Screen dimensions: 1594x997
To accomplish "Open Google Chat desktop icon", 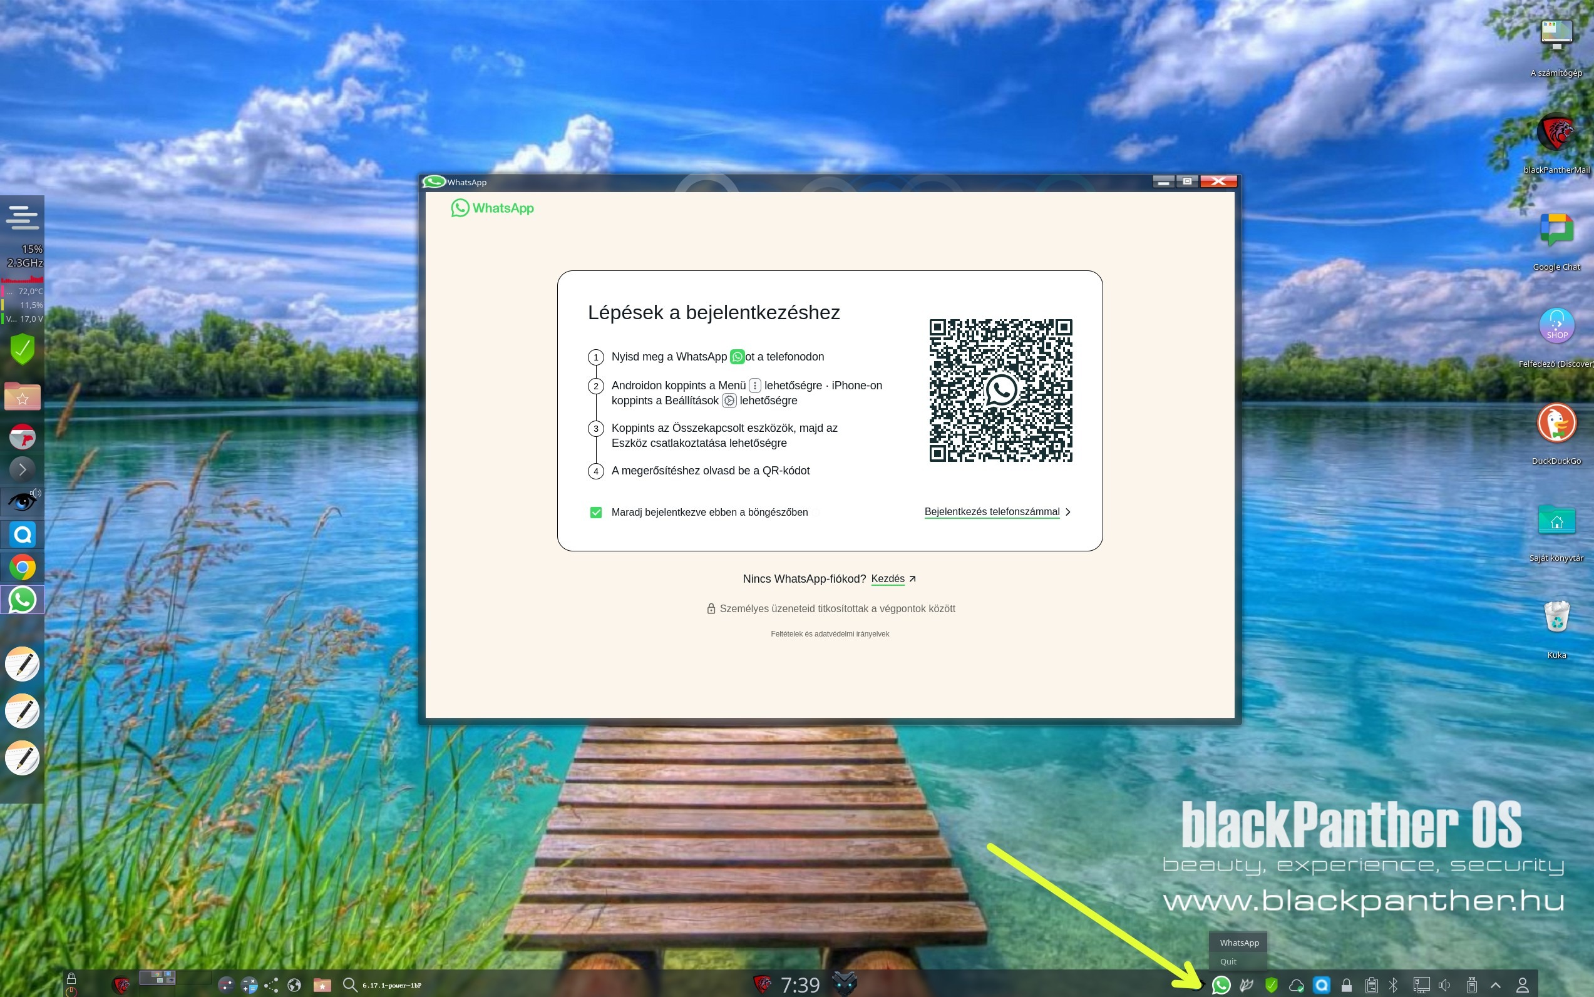I will (x=1556, y=230).
